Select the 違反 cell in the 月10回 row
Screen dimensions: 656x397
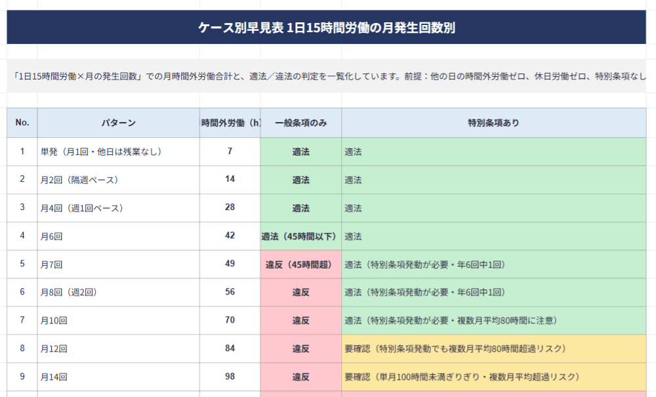click(x=301, y=320)
